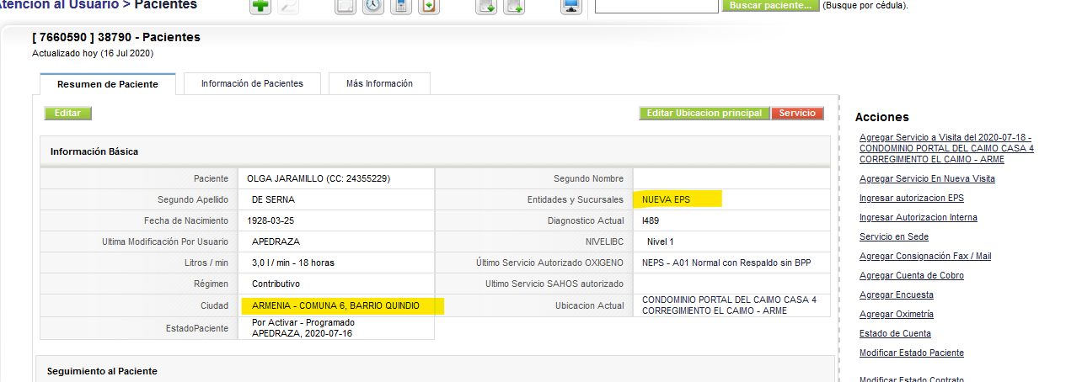Open the Más Información tab

coord(379,83)
